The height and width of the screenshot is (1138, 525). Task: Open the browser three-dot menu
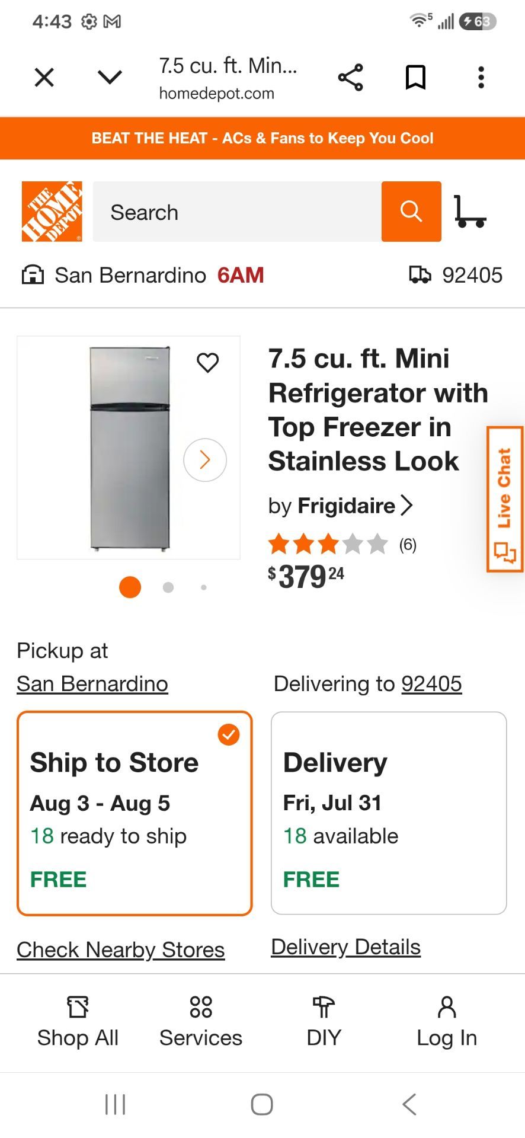click(x=481, y=78)
